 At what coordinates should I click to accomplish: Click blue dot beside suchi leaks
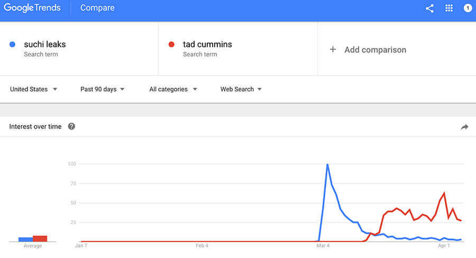pyautogui.click(x=13, y=44)
